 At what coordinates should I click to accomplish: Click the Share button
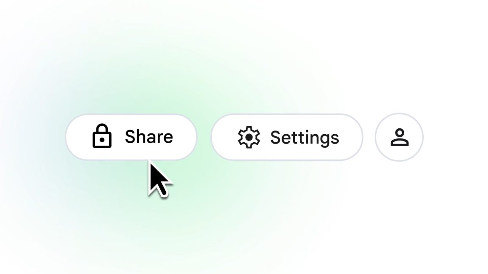tap(131, 137)
